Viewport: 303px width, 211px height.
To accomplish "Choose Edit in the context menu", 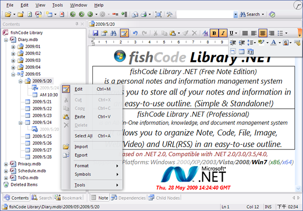I will (92, 89).
